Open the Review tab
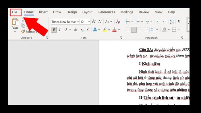201x113 pixels. [x=144, y=12]
